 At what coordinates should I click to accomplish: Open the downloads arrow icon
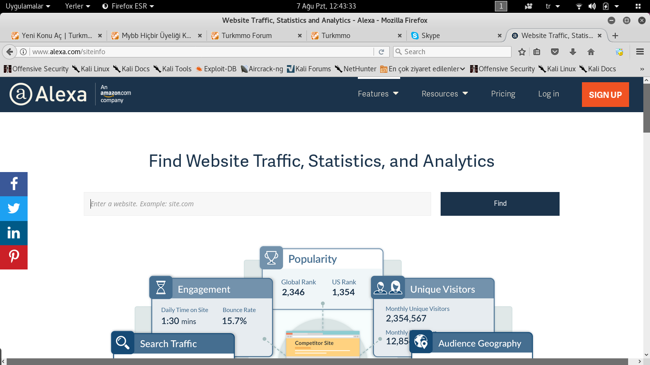pos(573,52)
